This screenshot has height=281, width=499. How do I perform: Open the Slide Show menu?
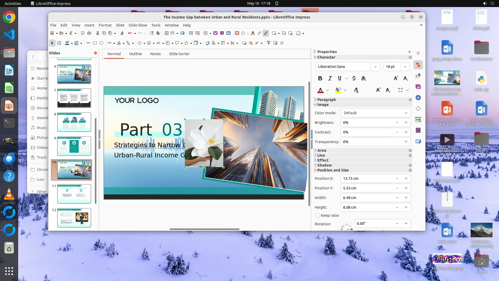(x=138, y=25)
